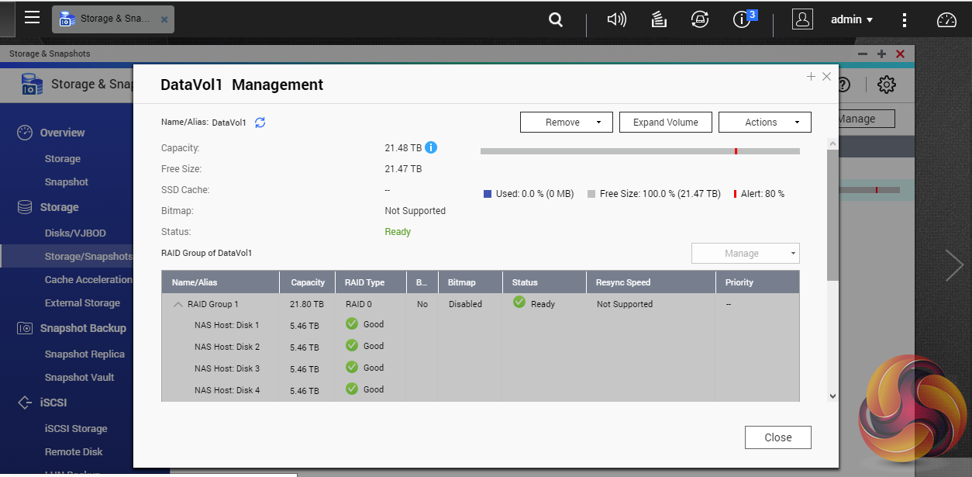This screenshot has height=477, width=972.
Task: Click the Close button
Action: click(777, 437)
